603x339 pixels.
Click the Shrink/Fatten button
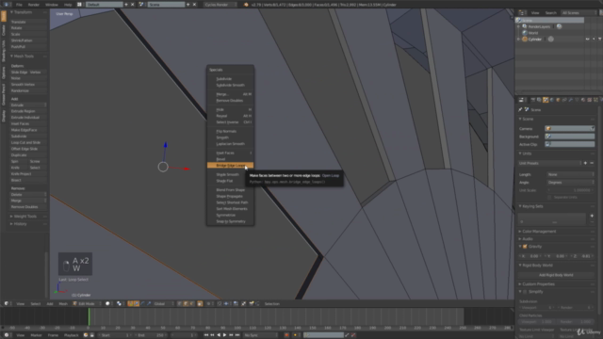(27, 40)
